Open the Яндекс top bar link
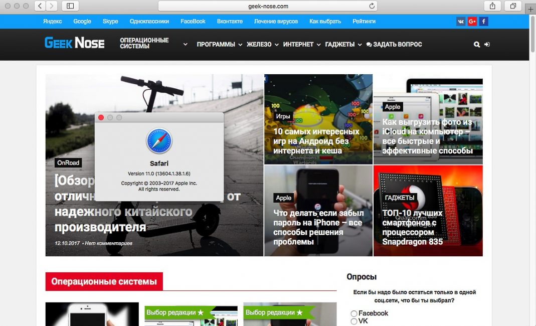The width and height of the screenshot is (536, 326). click(x=52, y=21)
